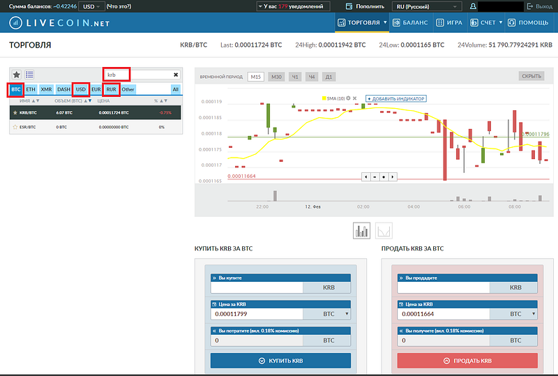Focus the Вы купите KRB amount field
Viewport: 558px width, 376px height.
[257, 287]
